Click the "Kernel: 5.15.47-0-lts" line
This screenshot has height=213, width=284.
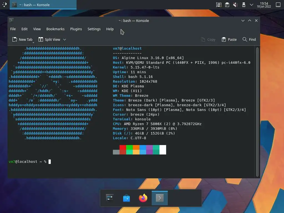tap(136, 67)
